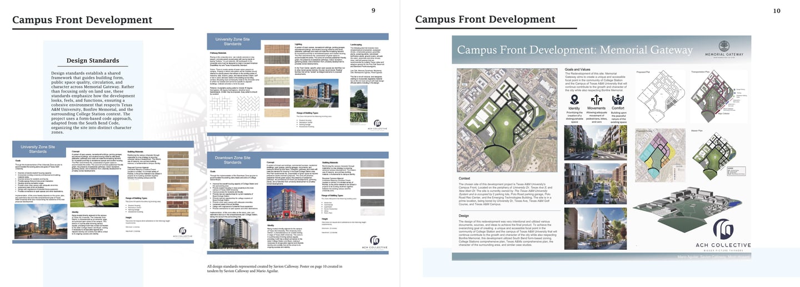The height and width of the screenshot is (287, 800).
Task: Click the 'Context' heading on the poster
Action: (465, 178)
